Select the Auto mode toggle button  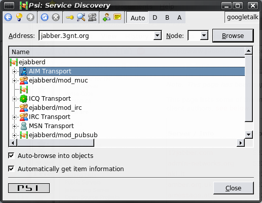(x=138, y=18)
